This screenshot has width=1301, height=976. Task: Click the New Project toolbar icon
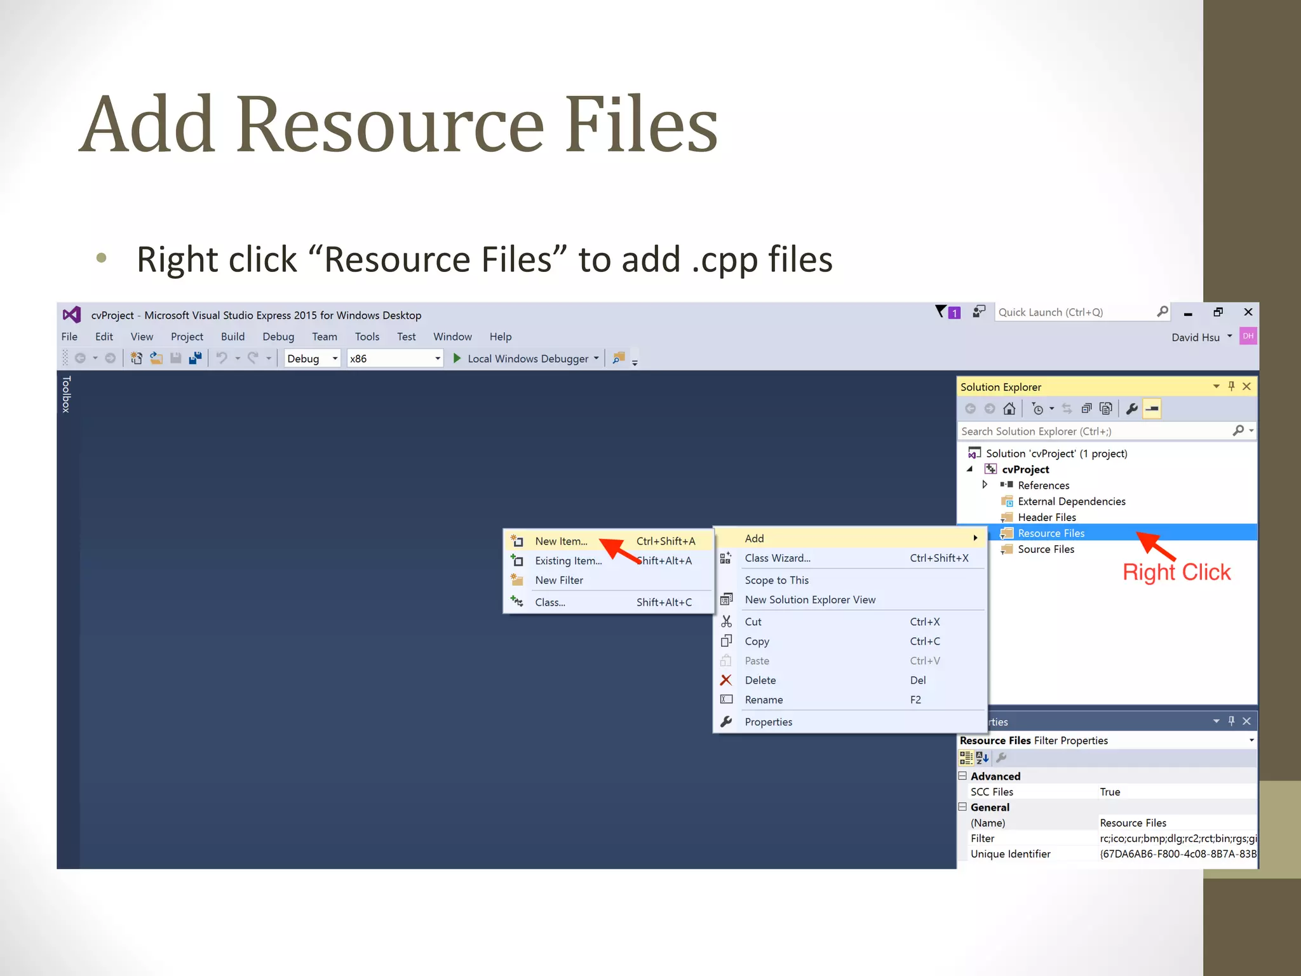pos(136,358)
